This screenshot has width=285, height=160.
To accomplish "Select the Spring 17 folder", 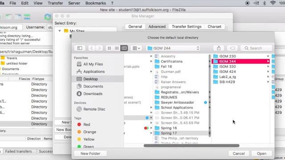I will [x=182, y=133].
